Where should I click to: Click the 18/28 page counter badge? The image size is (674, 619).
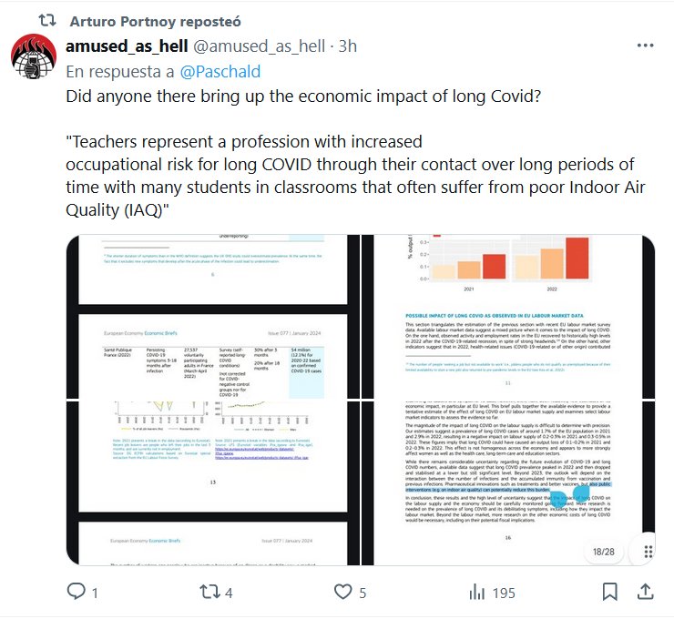click(604, 552)
